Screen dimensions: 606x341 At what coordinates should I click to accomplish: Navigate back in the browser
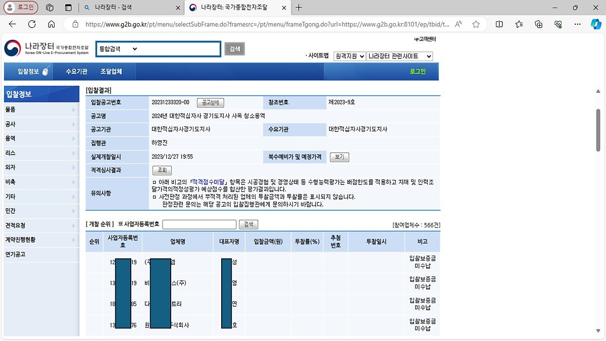(12, 23)
